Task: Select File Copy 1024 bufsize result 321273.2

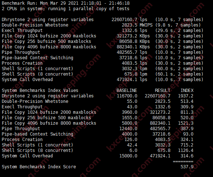Action: tap(133, 36)
